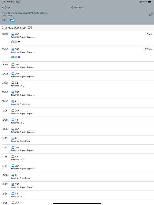Click bus icon of 09:56 route 61
The width and height of the screenshot is (154, 205).
click(13, 101)
